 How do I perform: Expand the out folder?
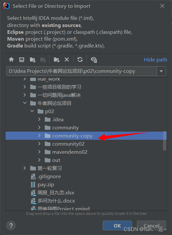[x=39, y=160]
